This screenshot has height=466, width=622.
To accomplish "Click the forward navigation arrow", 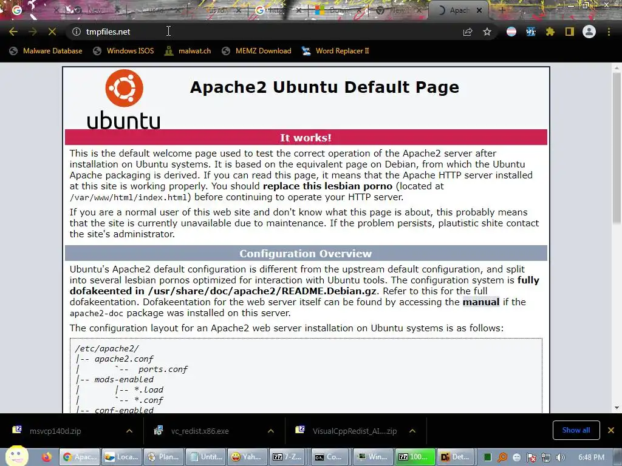I will point(33,32).
